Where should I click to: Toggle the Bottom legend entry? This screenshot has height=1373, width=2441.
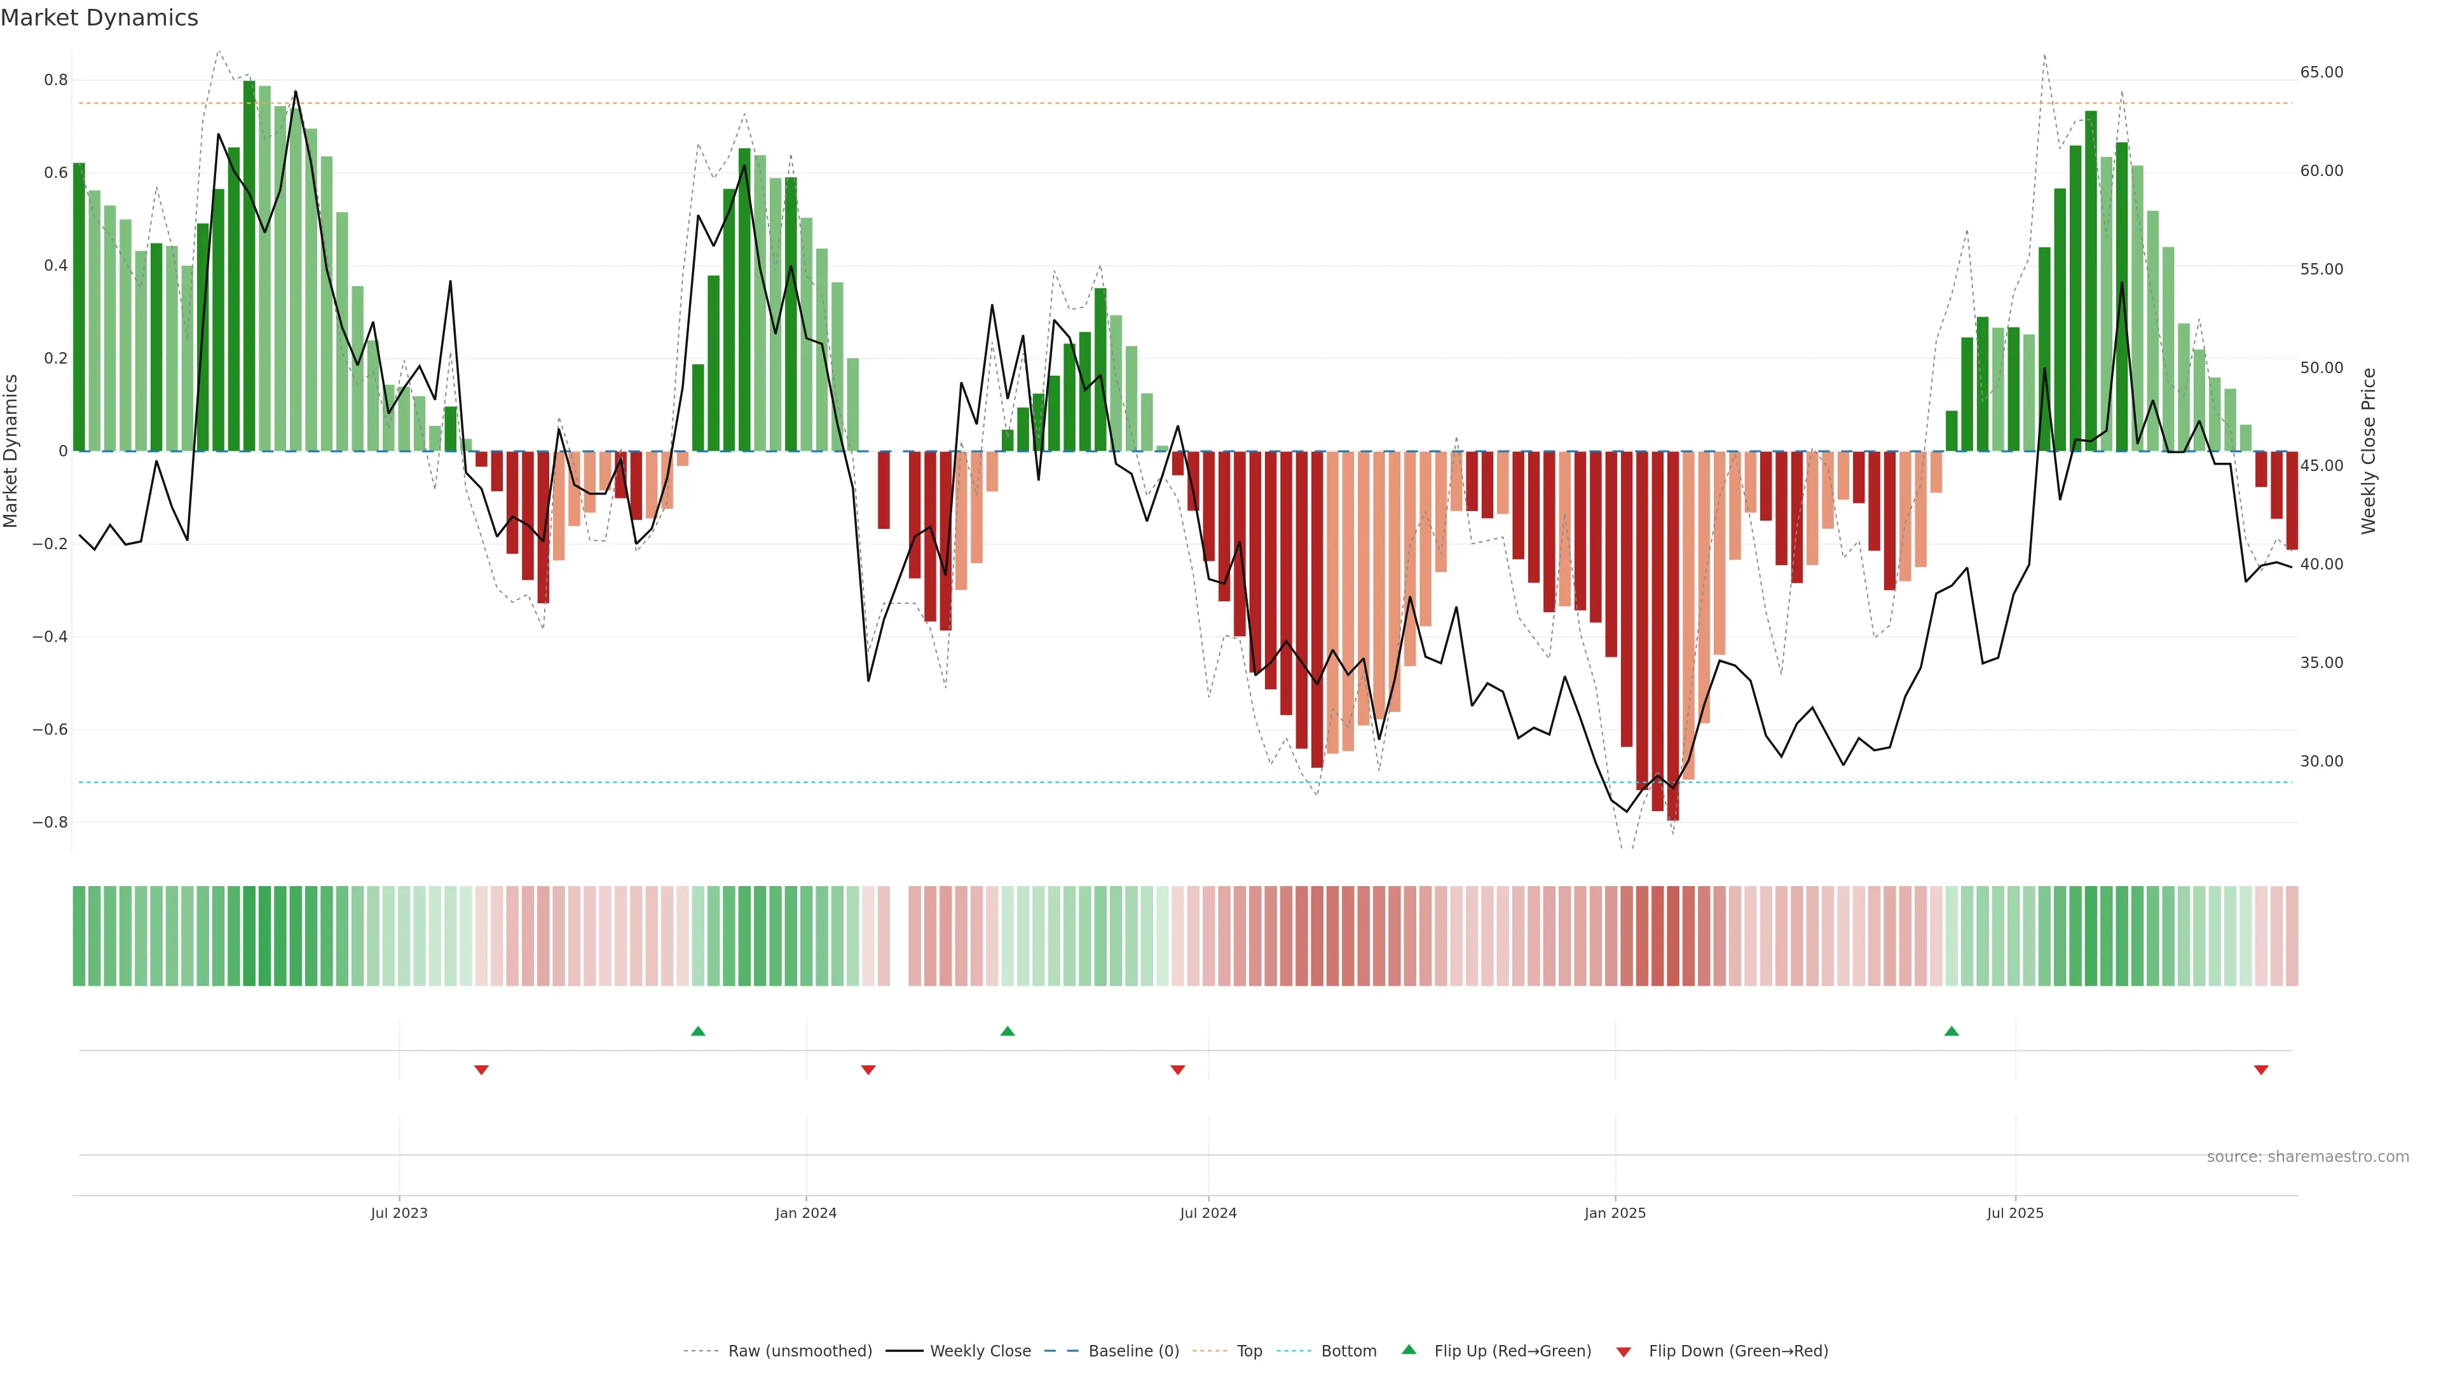1348,1350
